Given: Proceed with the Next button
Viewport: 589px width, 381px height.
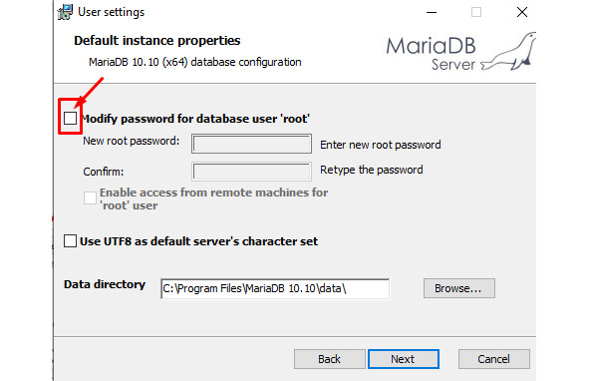Looking at the screenshot, I should pos(404,359).
